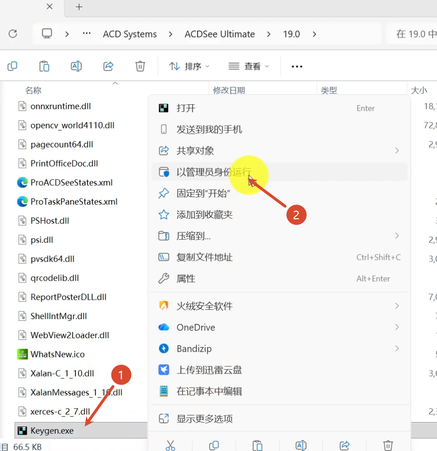Select 以管理员身份运行 from the context menu
This screenshot has width=437, height=451.
coord(279,172)
